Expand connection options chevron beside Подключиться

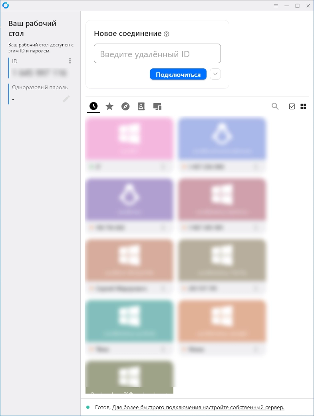click(215, 74)
